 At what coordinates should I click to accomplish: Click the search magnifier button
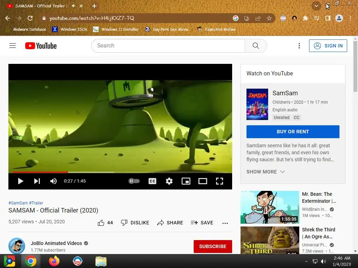click(x=256, y=46)
